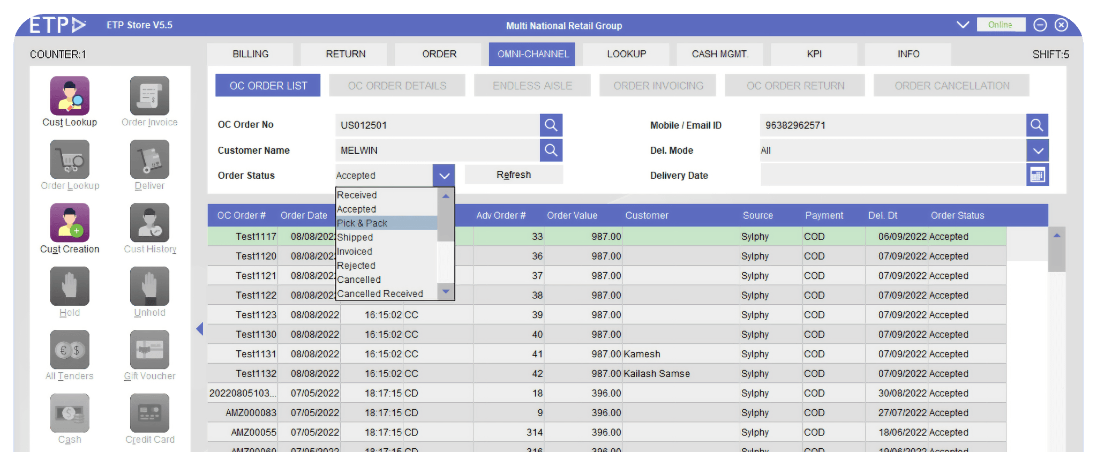Collapse the Order Status dropdown arrow
Screen dimensions: 1097x452
coord(444,175)
